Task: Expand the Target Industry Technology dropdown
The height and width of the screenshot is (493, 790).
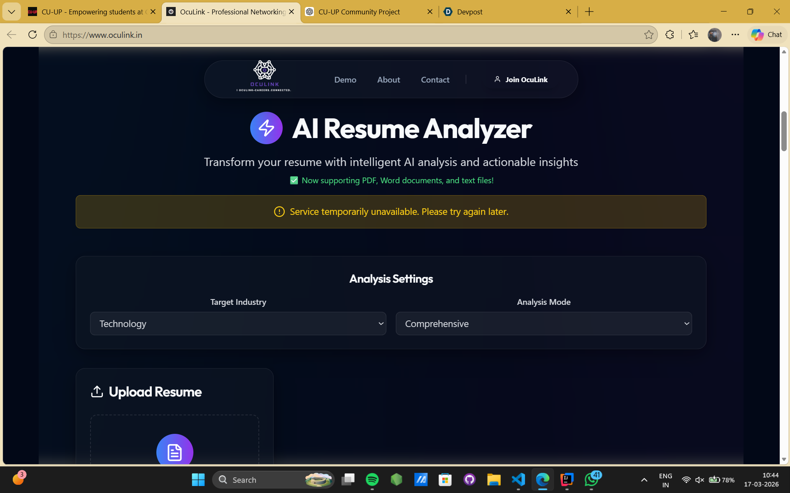Action: [238, 324]
